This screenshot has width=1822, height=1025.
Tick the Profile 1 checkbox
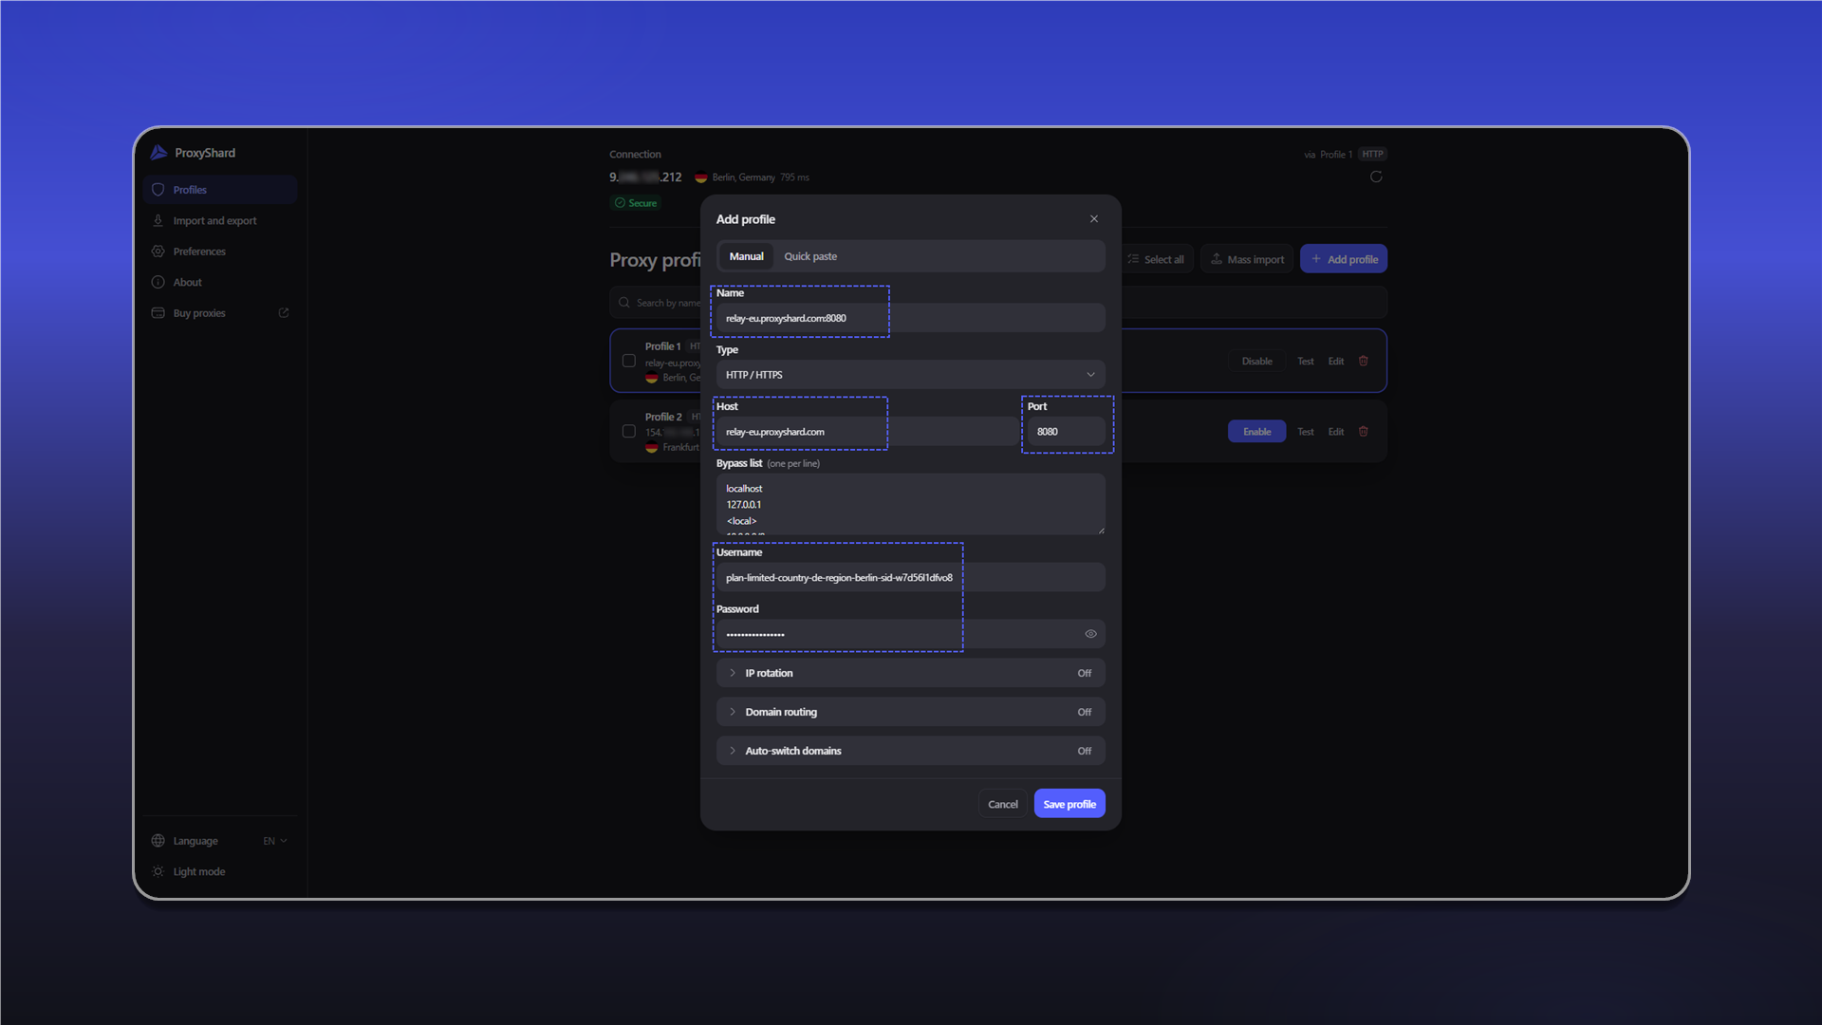coord(628,361)
